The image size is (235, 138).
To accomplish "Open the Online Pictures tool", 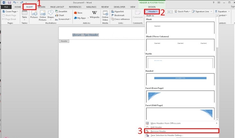I will pos(42,14).
